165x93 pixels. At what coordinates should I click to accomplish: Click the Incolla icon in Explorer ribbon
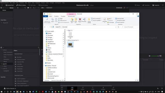(x=56, y=19)
